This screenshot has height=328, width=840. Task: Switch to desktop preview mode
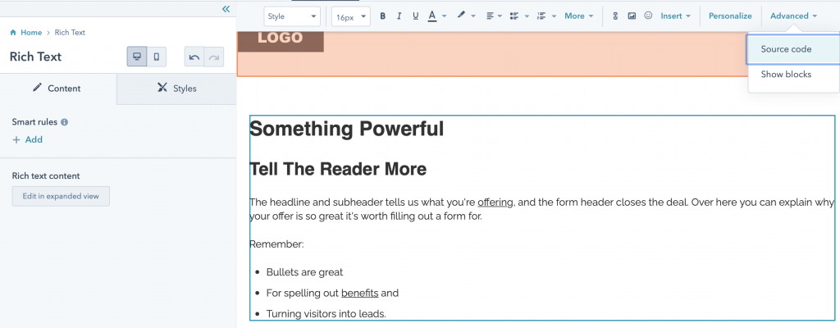pyautogui.click(x=137, y=57)
